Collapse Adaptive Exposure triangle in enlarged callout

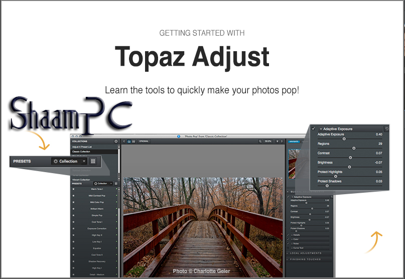point(321,129)
